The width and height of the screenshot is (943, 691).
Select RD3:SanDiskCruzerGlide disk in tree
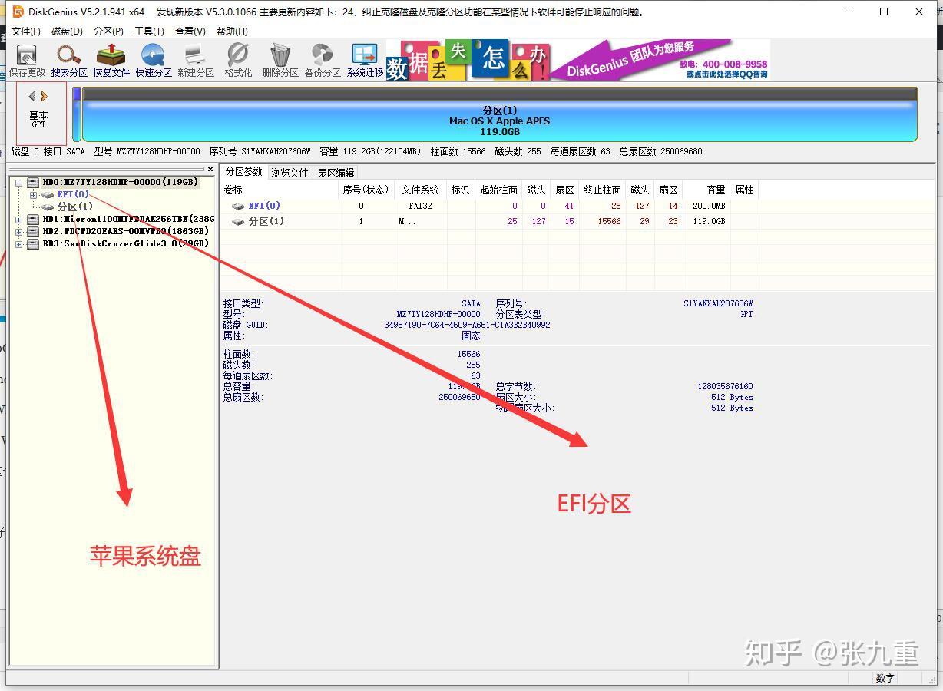125,243
